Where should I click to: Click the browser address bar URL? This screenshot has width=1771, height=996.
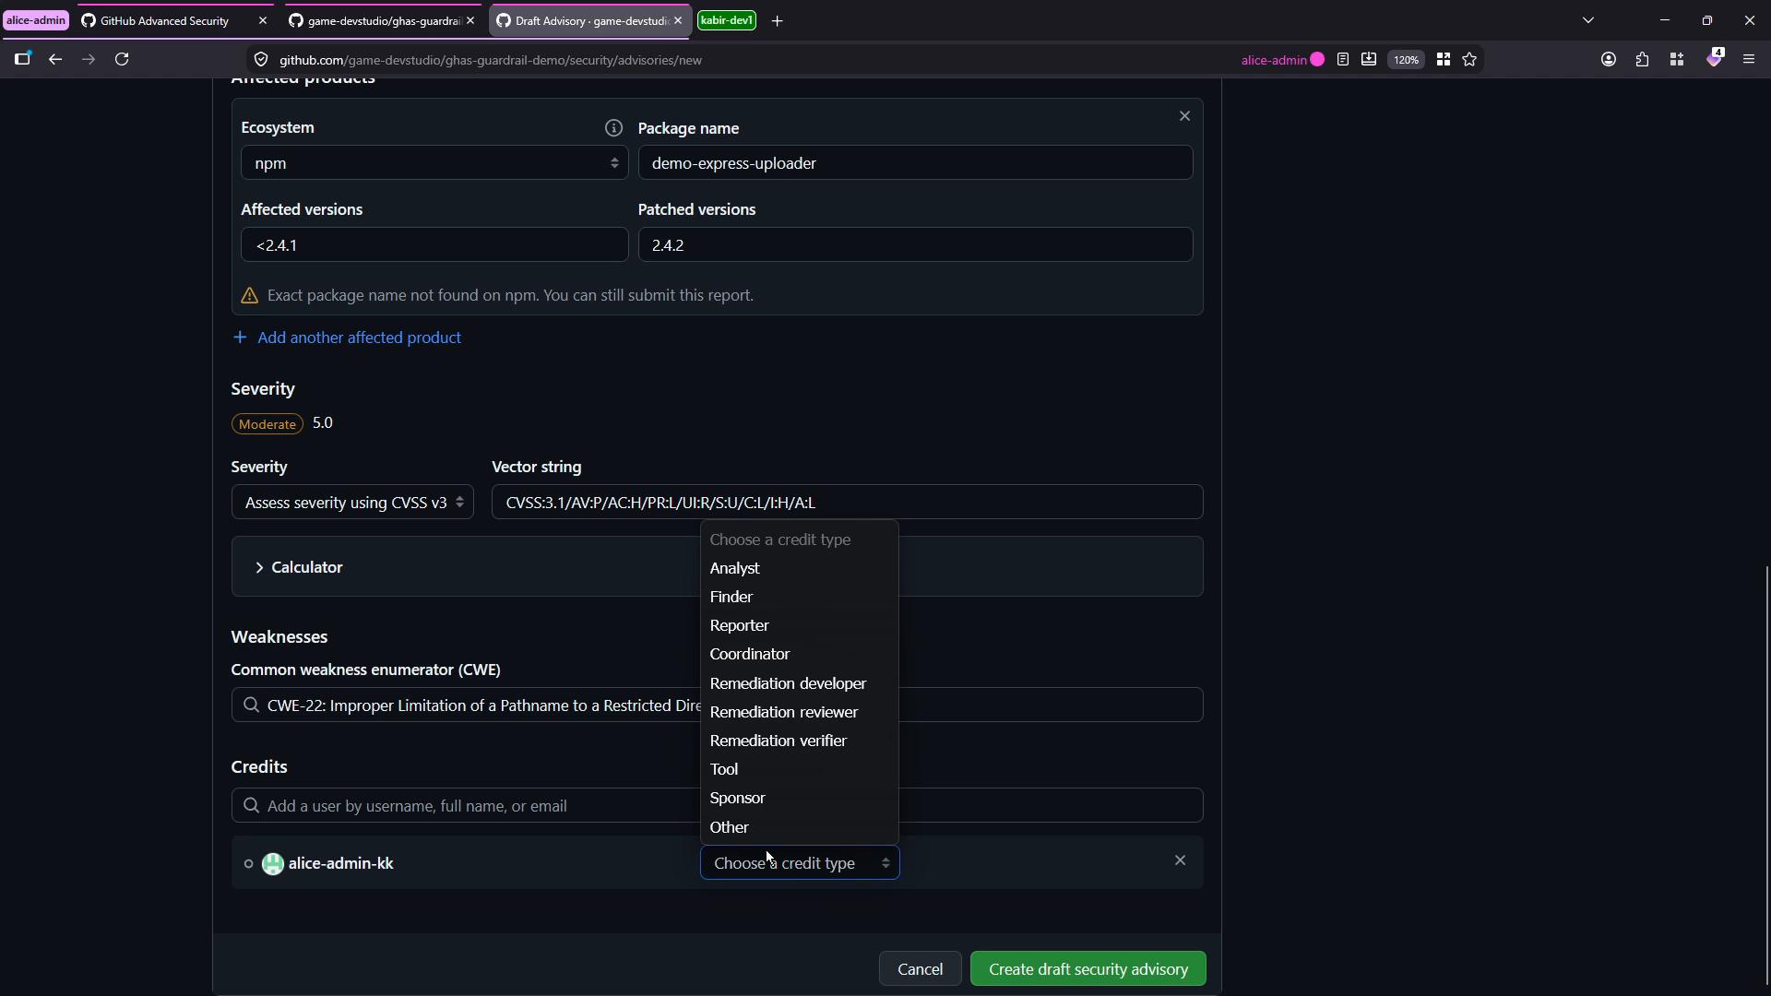[491, 60]
